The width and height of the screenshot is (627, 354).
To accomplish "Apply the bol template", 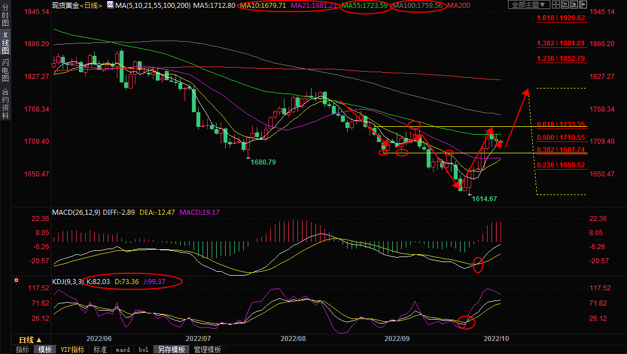I will point(143,349).
